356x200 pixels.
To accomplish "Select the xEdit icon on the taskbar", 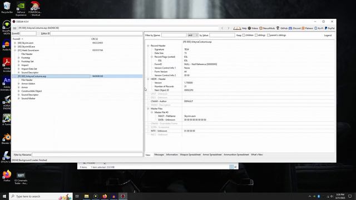I will coord(123,196).
